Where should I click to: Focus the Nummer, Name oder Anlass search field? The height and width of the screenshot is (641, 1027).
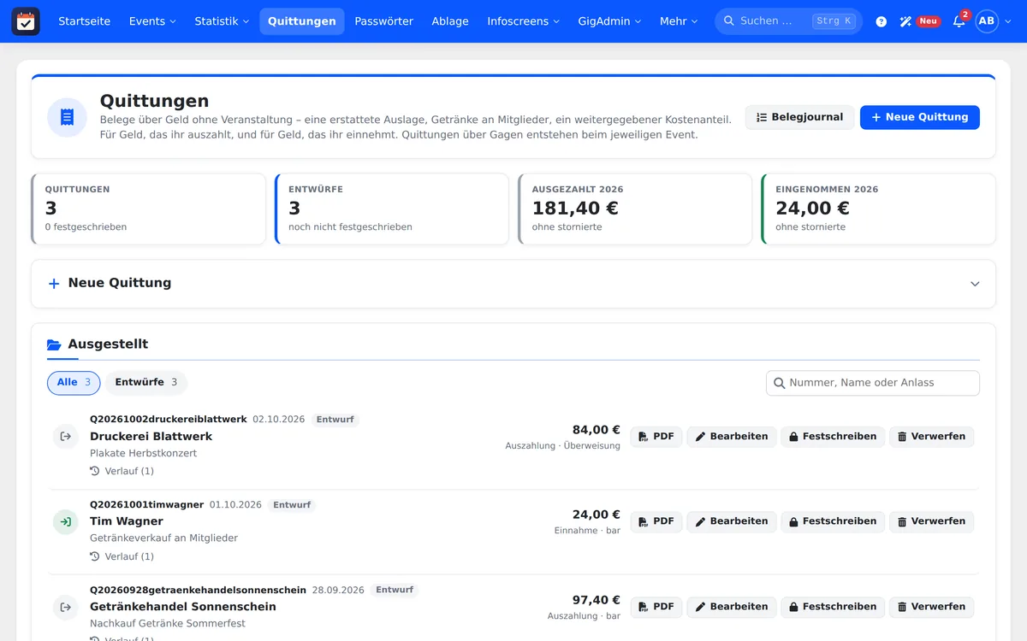point(873,383)
